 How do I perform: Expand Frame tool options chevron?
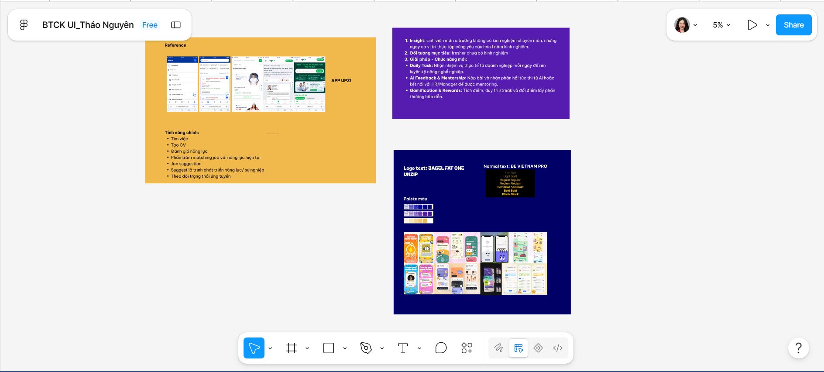tap(307, 348)
